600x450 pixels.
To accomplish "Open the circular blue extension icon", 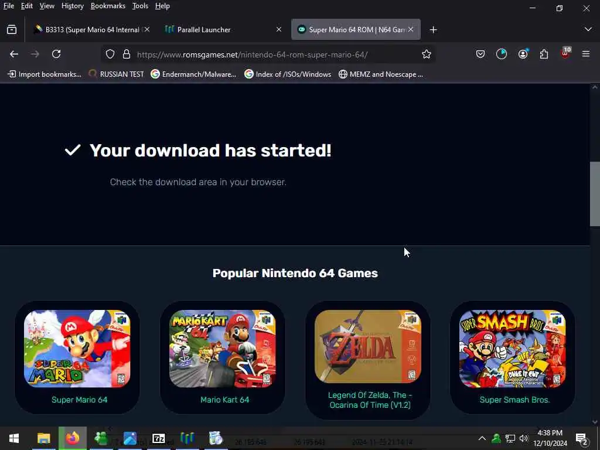I will click(502, 54).
